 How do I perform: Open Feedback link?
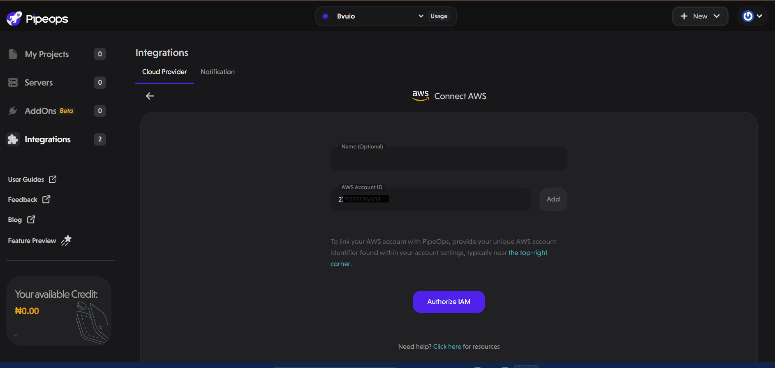tap(23, 199)
